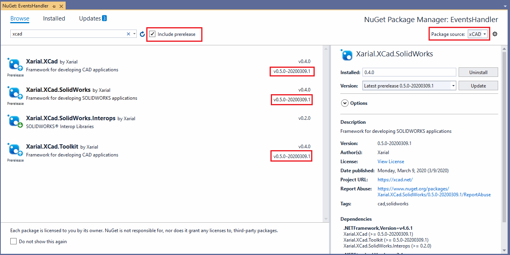This screenshot has width=510, height=255.
Task: Click the 'Xarial.XCad.Toolkit (>= 0.5.0-20200309.1)' dependency
Action: [x=386, y=240]
